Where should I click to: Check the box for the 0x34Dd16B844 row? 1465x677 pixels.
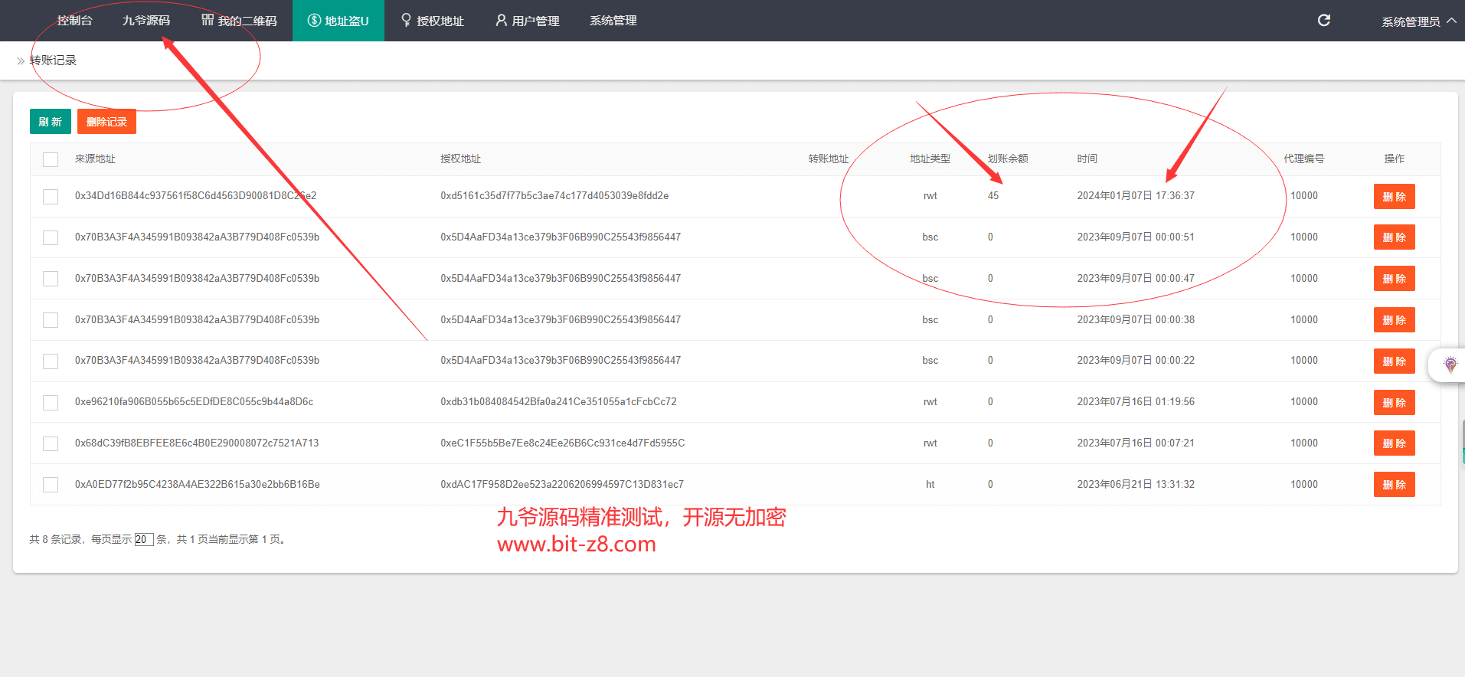51,197
